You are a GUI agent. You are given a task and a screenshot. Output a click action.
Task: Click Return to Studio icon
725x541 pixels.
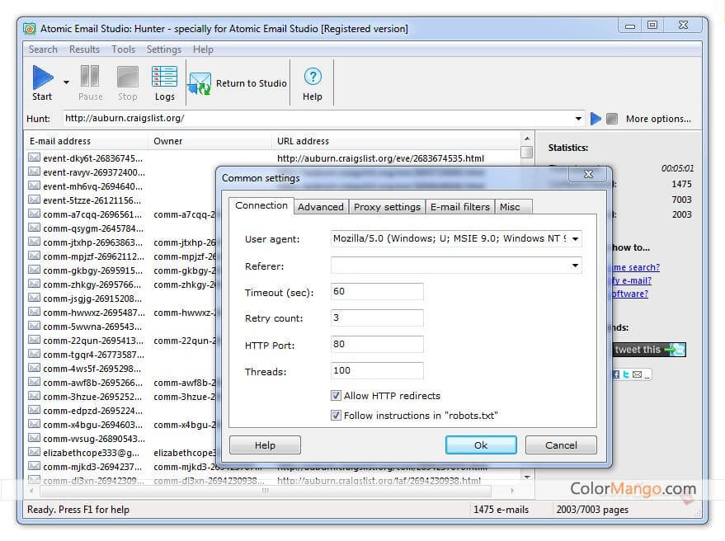point(200,84)
